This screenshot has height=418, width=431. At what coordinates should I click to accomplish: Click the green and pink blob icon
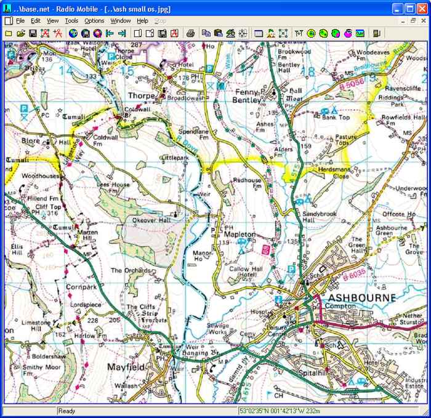pos(336,33)
